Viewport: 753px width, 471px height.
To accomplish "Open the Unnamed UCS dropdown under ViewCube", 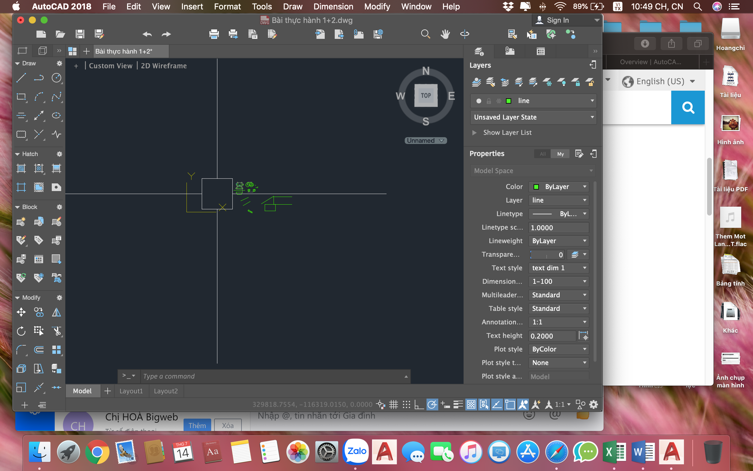I will pos(426,140).
